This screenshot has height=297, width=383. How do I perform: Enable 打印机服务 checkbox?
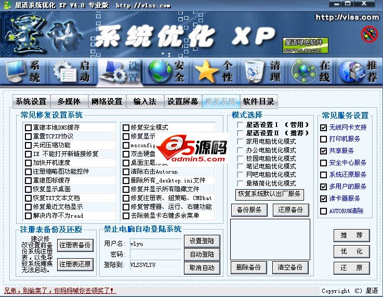click(x=323, y=139)
